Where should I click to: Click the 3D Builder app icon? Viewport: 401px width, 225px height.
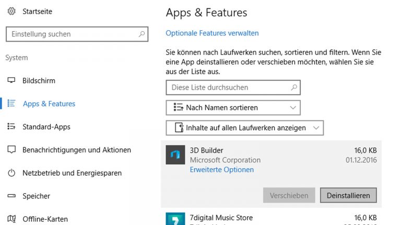click(x=175, y=155)
